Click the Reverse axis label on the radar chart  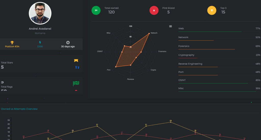click(x=130, y=79)
